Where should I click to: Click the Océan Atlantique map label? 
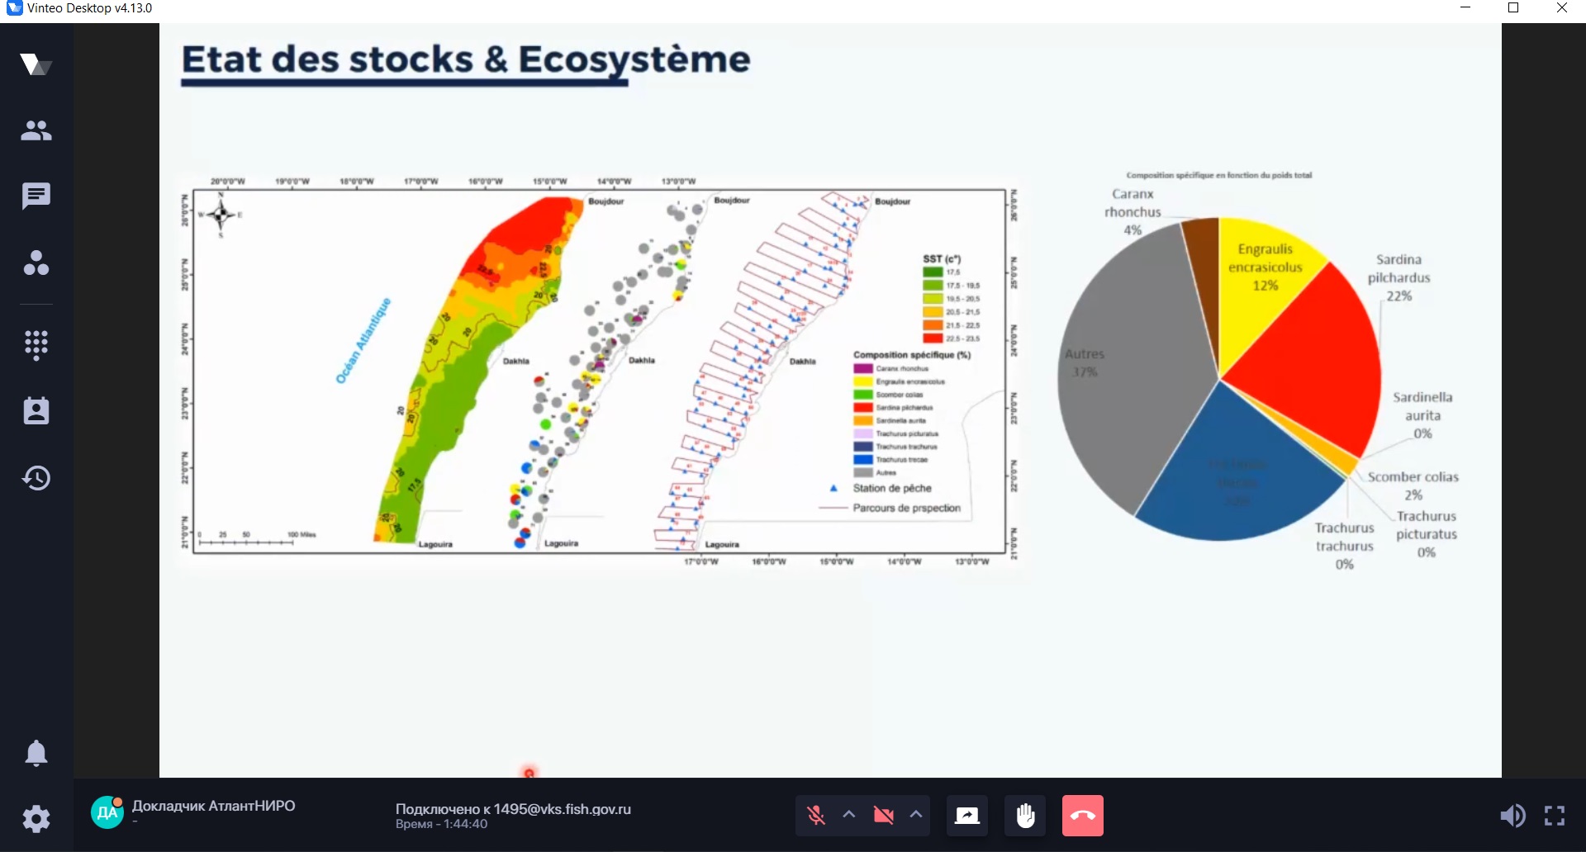tap(363, 340)
